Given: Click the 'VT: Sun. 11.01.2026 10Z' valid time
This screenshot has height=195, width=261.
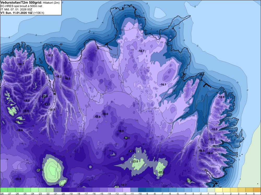Looking at the screenshot, I should coord(17,13).
